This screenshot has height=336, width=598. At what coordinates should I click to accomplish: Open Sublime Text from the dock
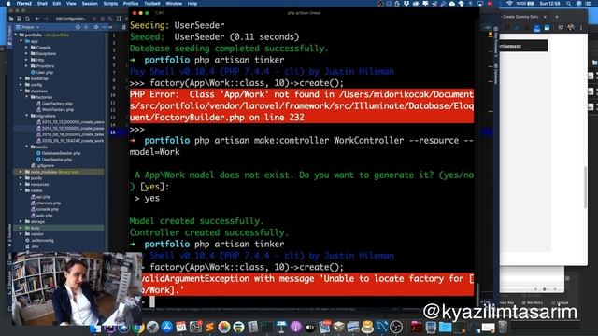209,327
